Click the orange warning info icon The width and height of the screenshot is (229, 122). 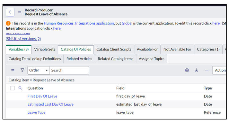[x=8, y=23]
